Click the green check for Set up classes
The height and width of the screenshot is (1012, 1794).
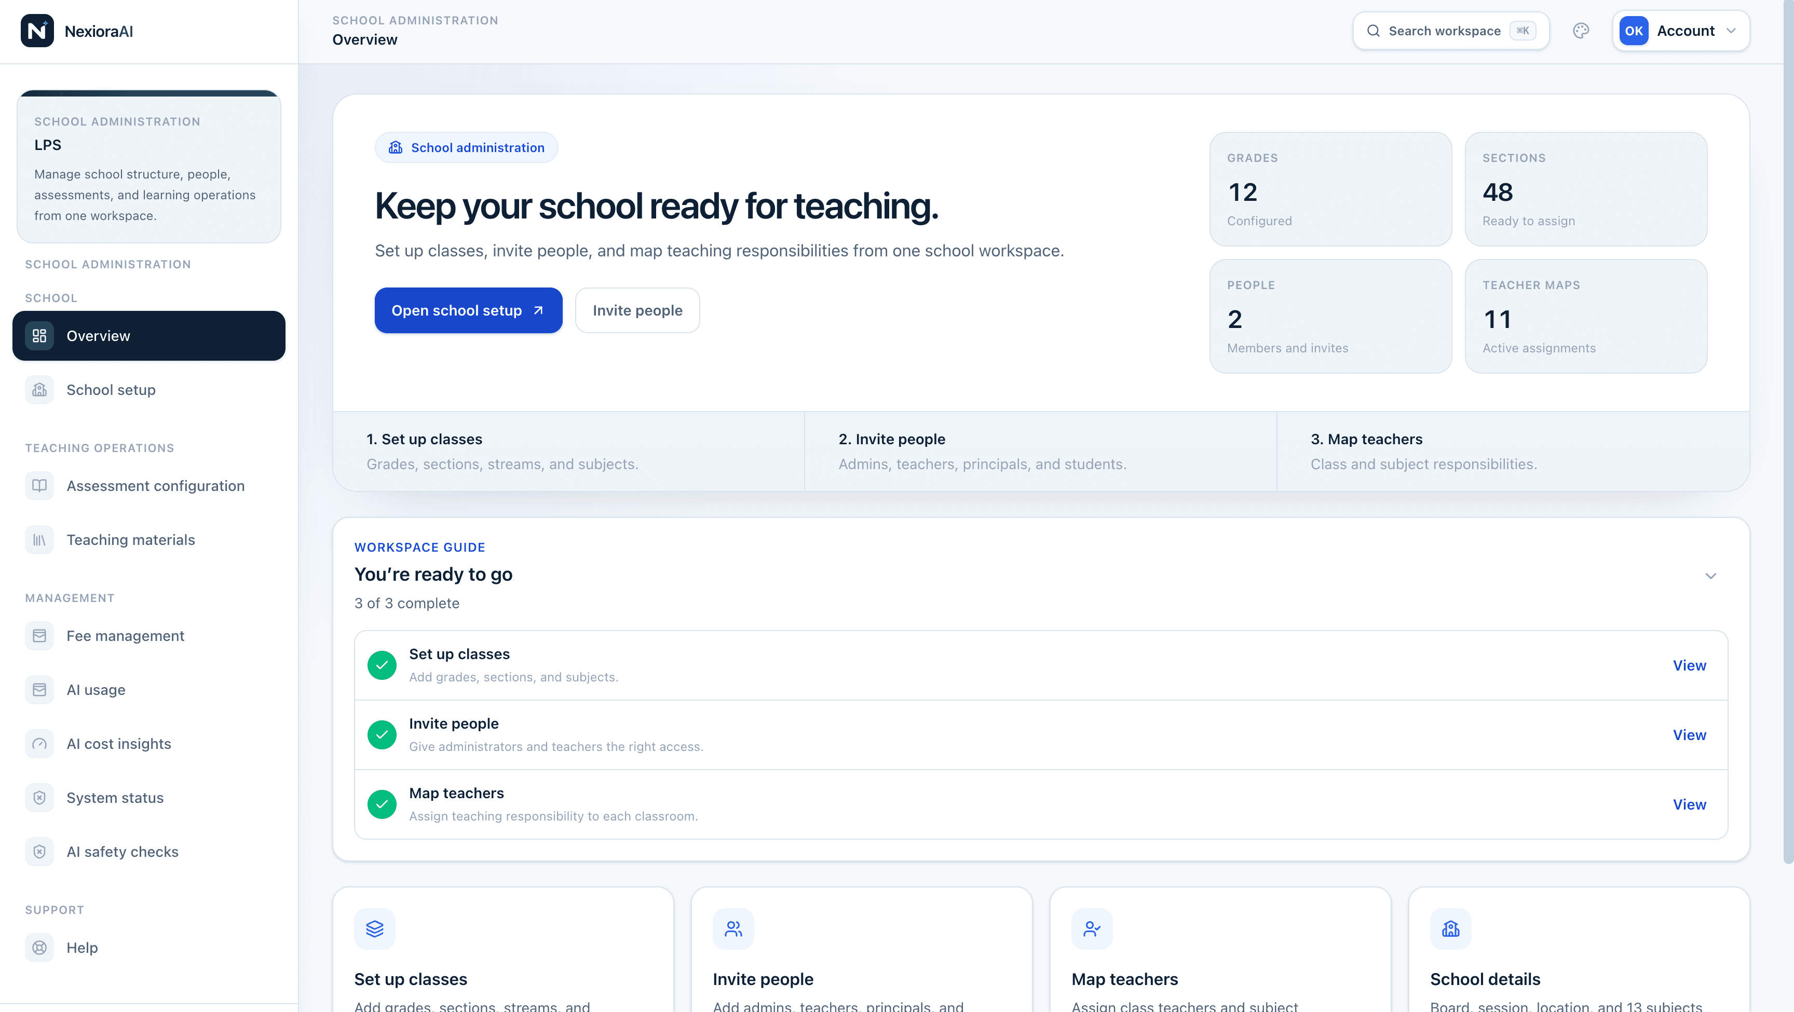pyautogui.click(x=383, y=665)
